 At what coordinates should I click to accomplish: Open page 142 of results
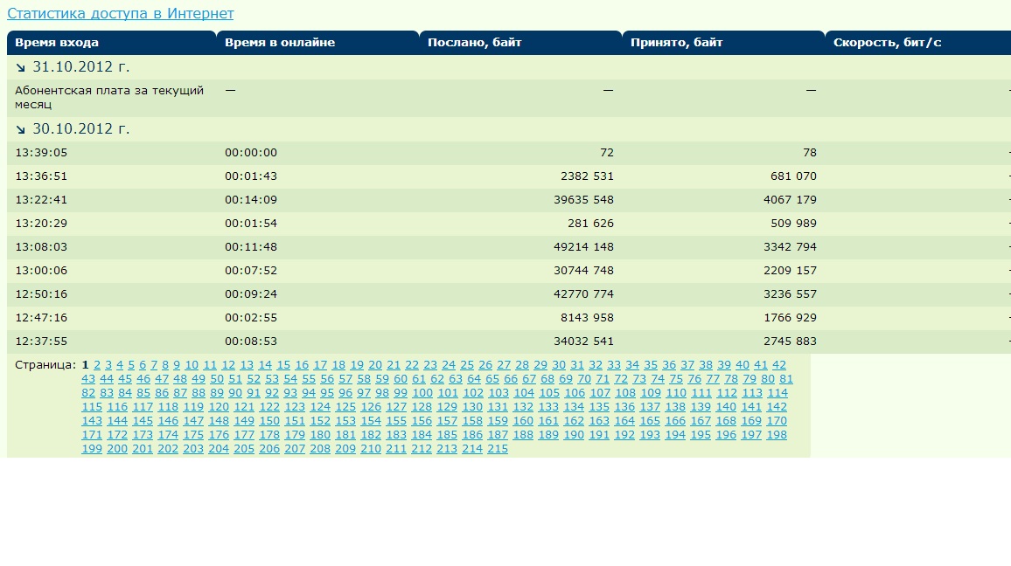tap(776, 407)
